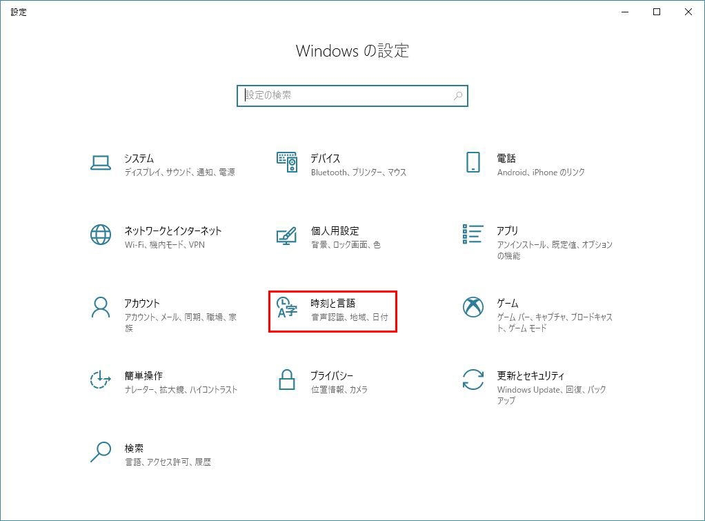Open the 時刻と言語 settings label
Viewport: 705px width, 521px height.
[333, 303]
